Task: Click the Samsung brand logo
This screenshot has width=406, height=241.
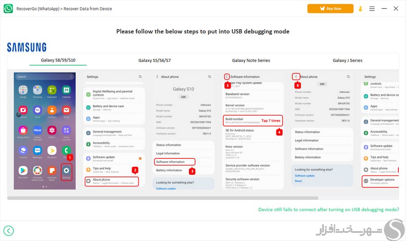Action: (27, 47)
